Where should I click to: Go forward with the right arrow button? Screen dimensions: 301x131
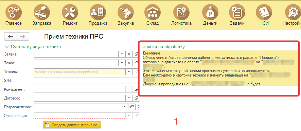tap(23, 36)
